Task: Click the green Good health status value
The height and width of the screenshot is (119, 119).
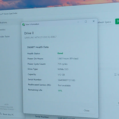Action: click(x=60, y=53)
